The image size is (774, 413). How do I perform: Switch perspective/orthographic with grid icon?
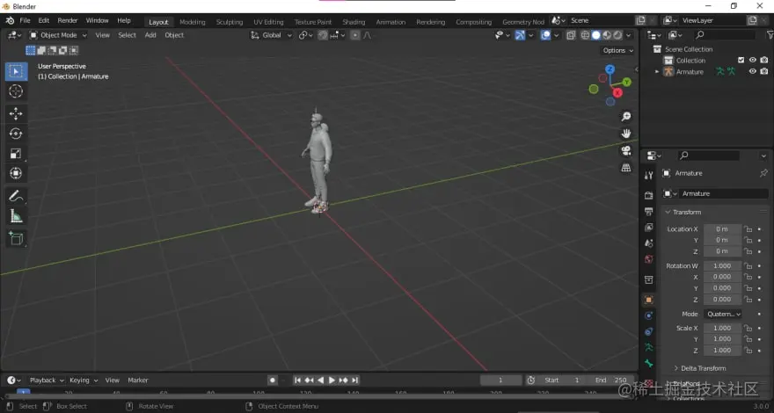[626, 168]
